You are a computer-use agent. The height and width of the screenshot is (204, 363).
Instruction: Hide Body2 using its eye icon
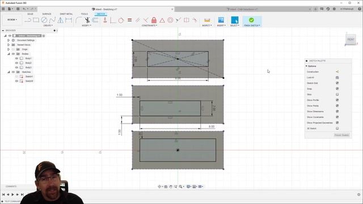[x=16, y=63]
